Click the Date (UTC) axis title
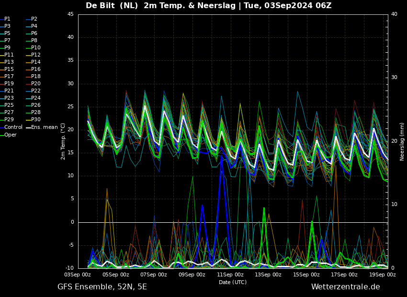The width and height of the screenshot is (407, 297). point(233,282)
